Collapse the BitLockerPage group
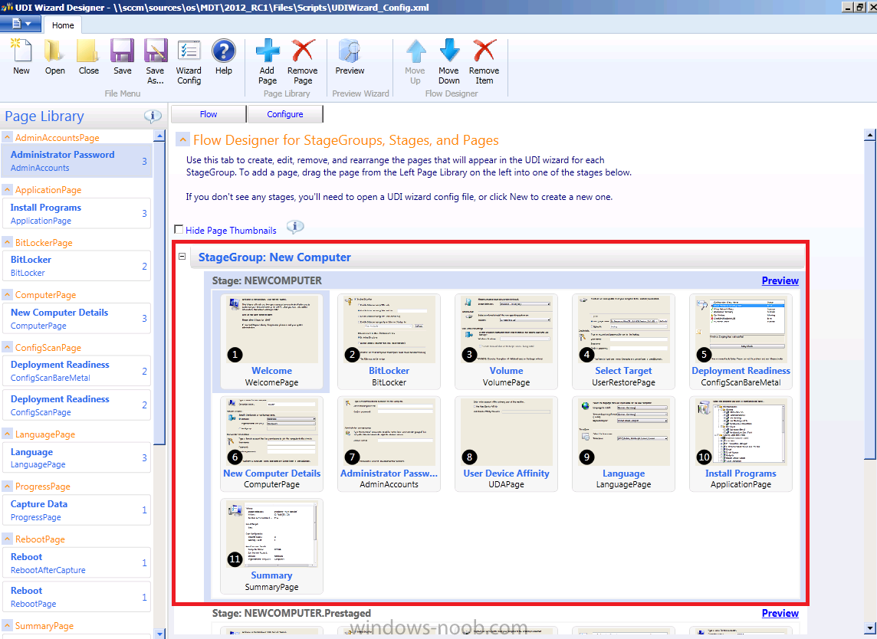The height and width of the screenshot is (639, 877). 7,242
